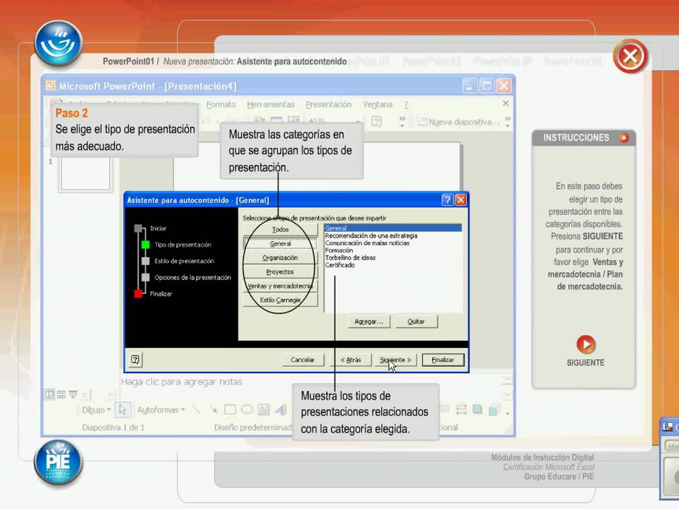
Task: Open the Shadow Style icon
Action: [x=477, y=409]
